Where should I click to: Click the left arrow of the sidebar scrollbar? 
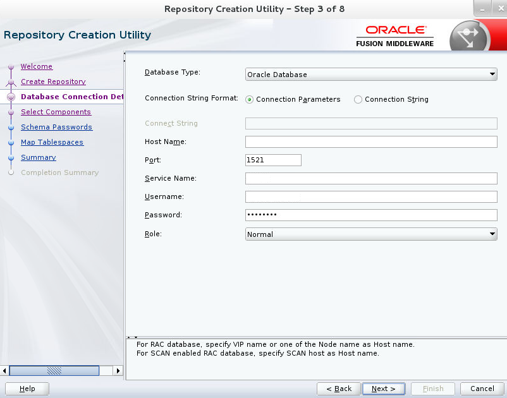pos(4,371)
